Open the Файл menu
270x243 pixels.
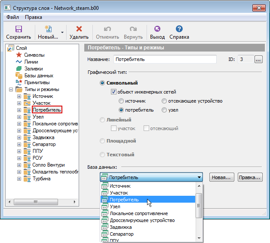(x=12, y=17)
